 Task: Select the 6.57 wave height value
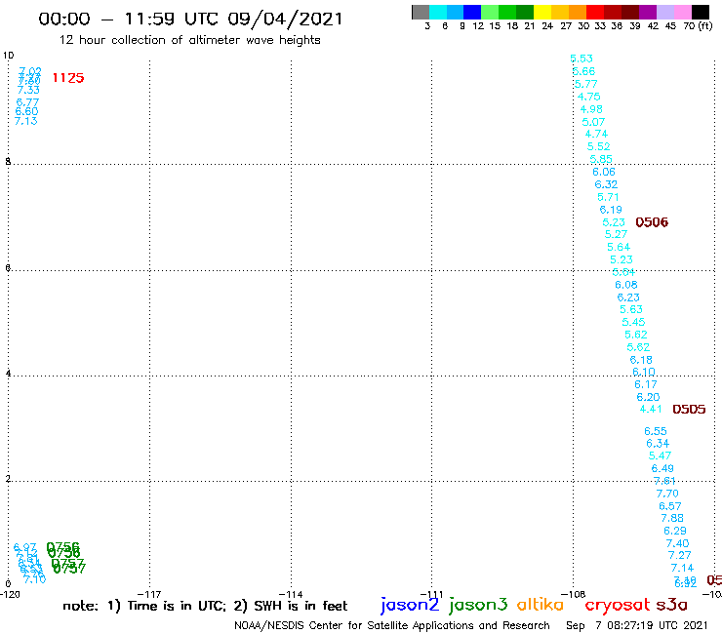[670, 506]
